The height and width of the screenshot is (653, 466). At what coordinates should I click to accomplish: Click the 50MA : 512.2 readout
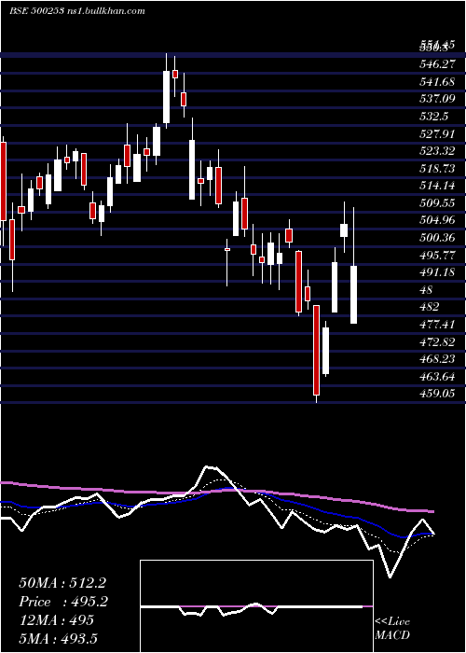[x=61, y=583]
